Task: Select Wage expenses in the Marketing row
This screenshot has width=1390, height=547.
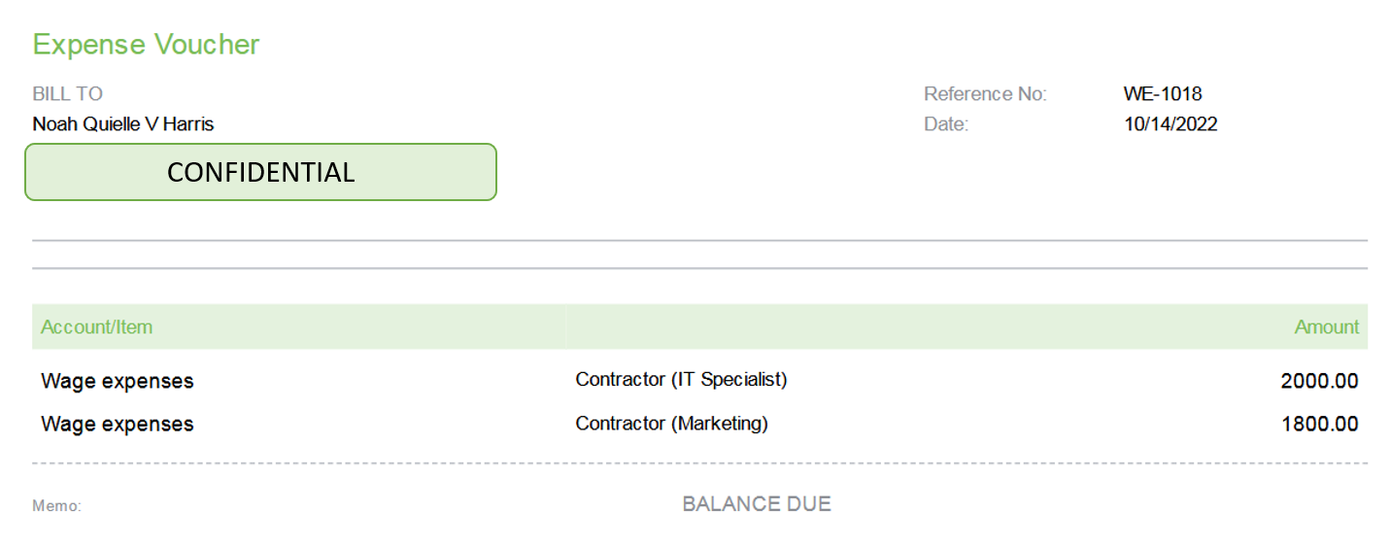Action: [117, 424]
